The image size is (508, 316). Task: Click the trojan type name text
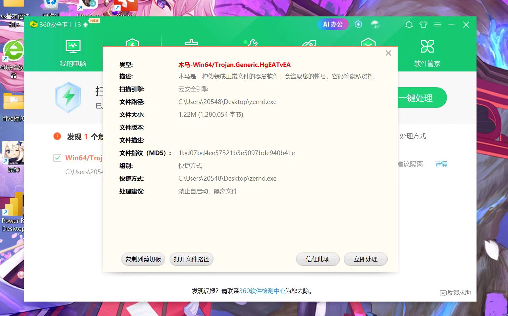[234, 65]
